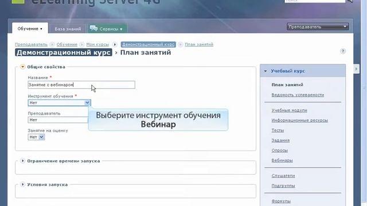
Task: Click the side panel hide arrow
Action: (x=356, y=69)
